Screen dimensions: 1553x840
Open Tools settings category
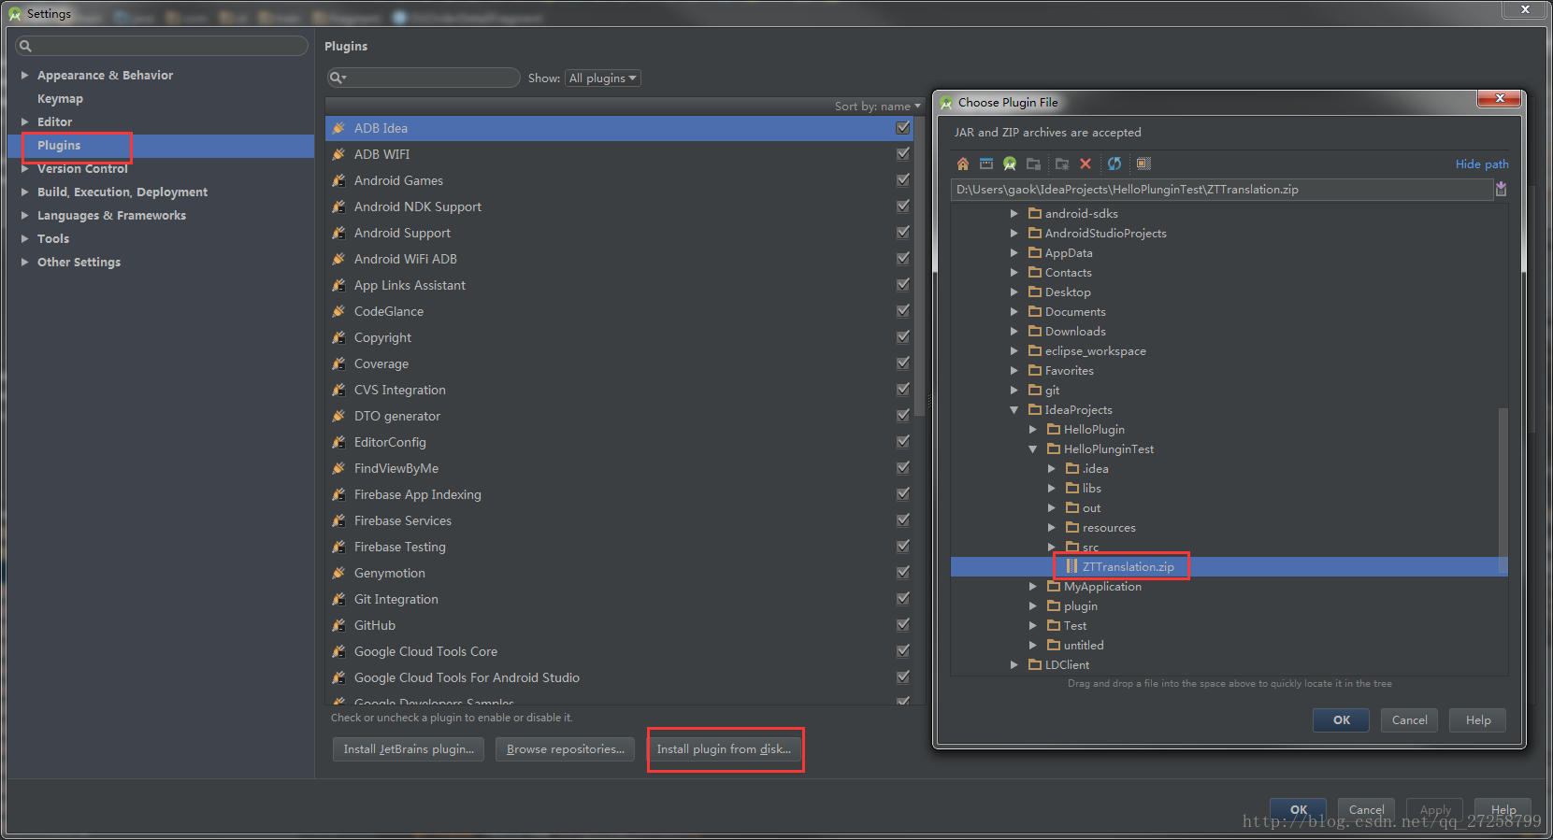(53, 238)
